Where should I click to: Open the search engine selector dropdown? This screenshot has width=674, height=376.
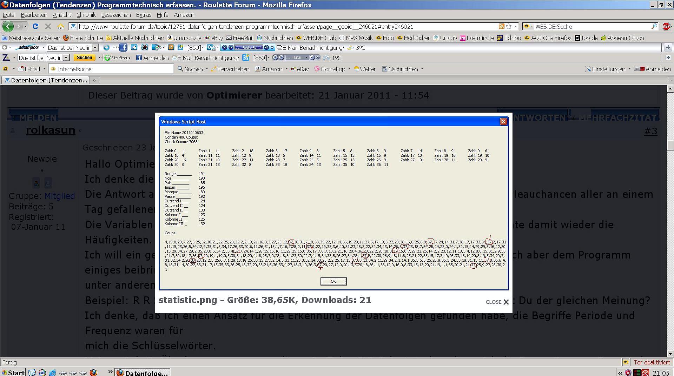tap(528, 26)
